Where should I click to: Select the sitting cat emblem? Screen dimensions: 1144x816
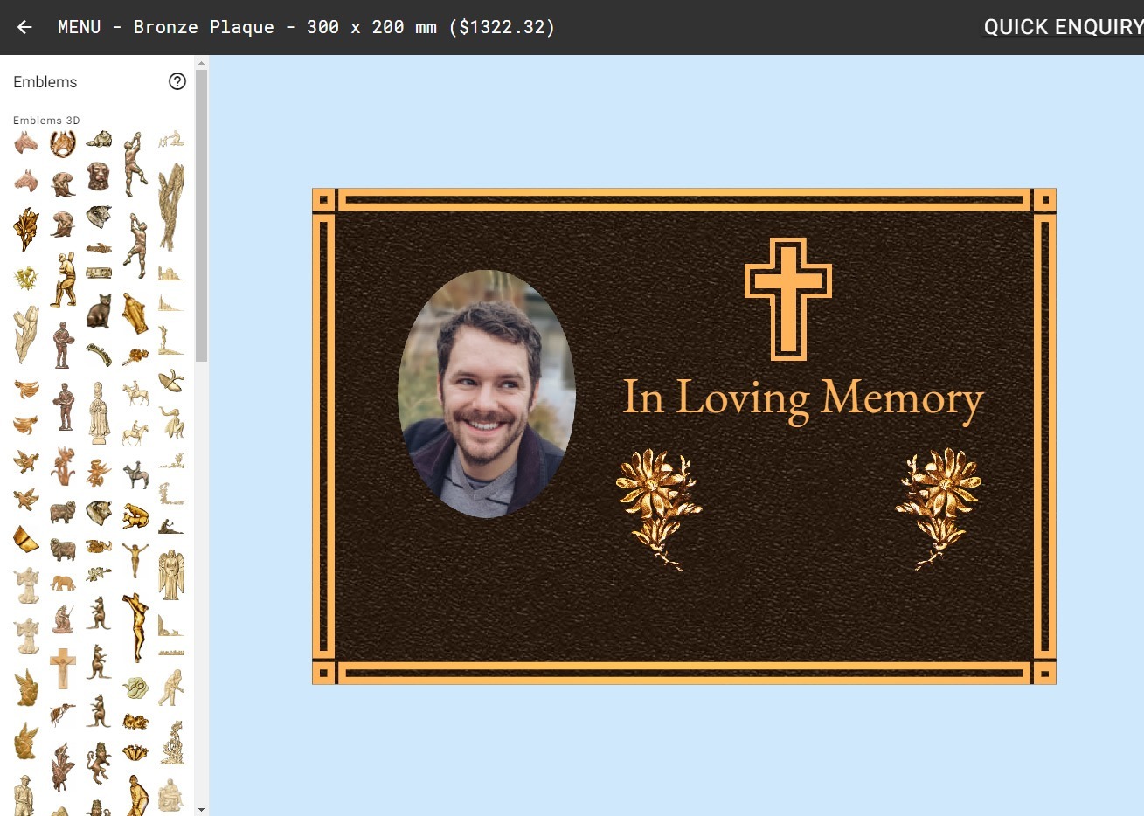(x=99, y=311)
